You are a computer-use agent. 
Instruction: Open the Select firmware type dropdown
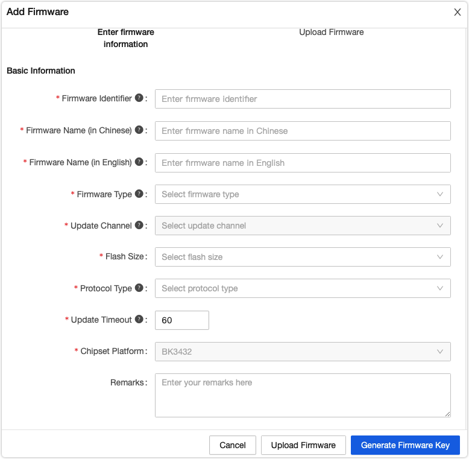click(303, 194)
